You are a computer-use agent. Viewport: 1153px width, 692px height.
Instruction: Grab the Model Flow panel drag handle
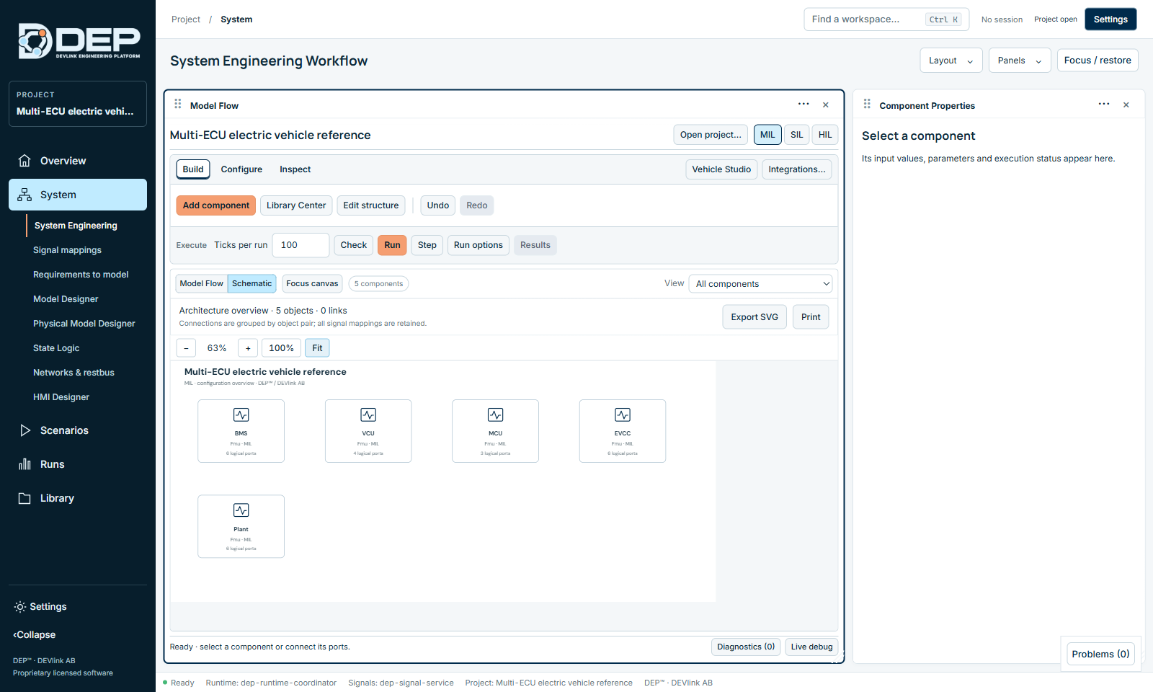178,105
